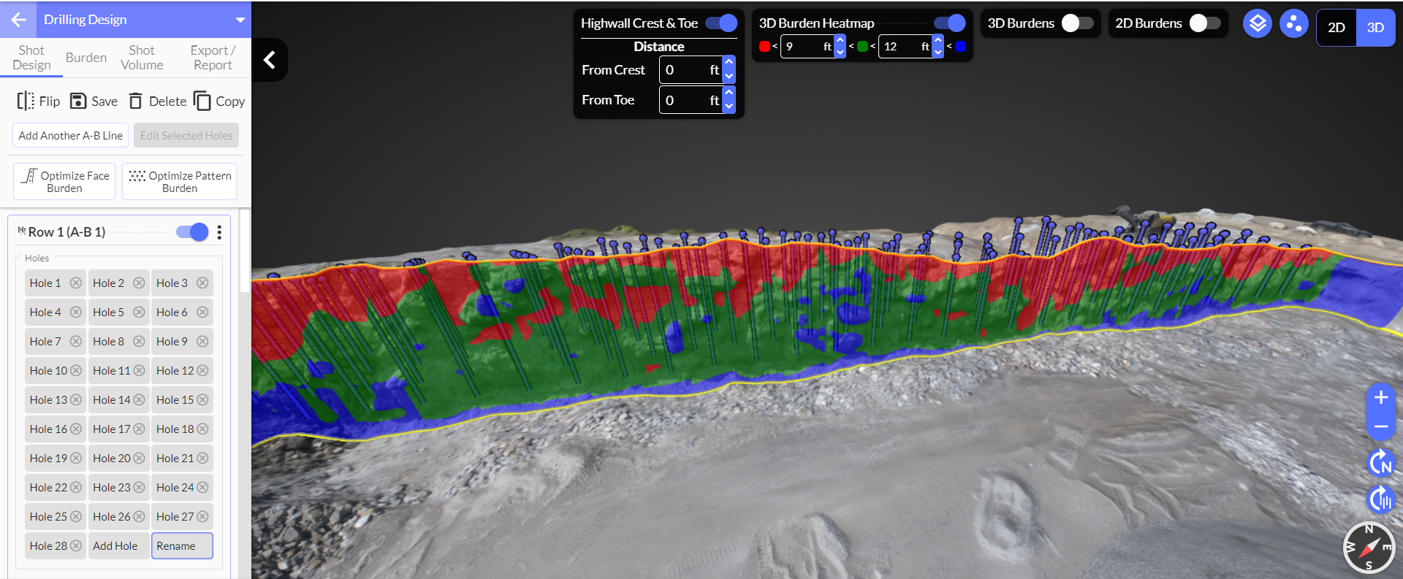Zoom out with the minus button
Viewport: 1403px width, 579px height.
pyautogui.click(x=1380, y=426)
